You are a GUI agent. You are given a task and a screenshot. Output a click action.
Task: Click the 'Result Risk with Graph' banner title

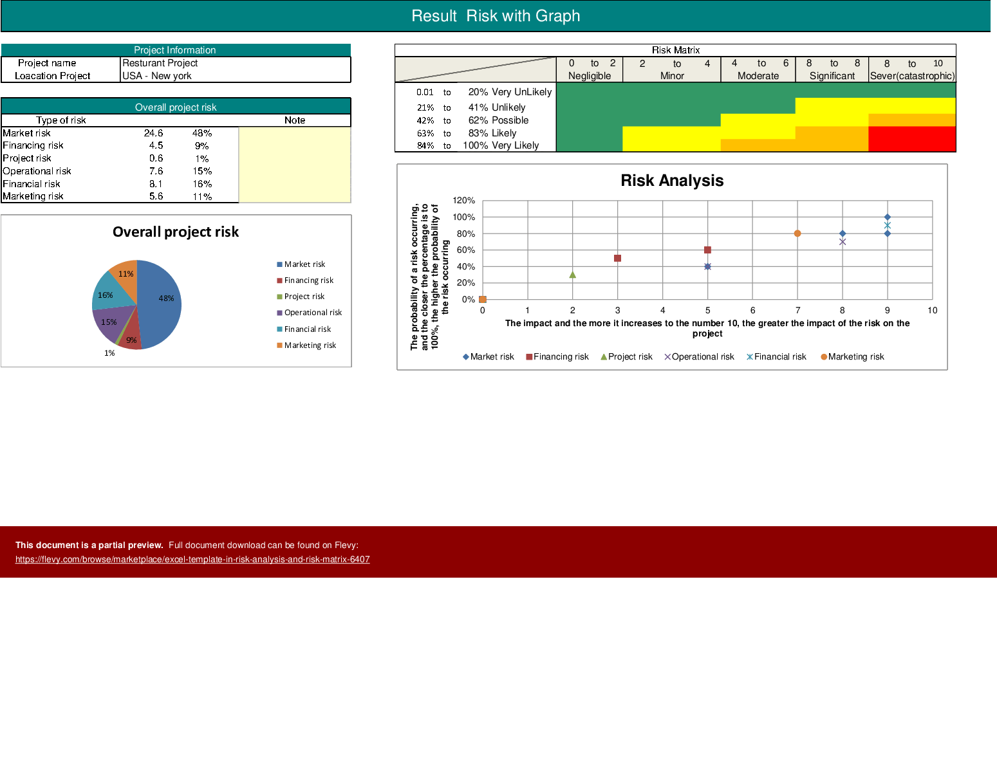pyautogui.click(x=496, y=16)
